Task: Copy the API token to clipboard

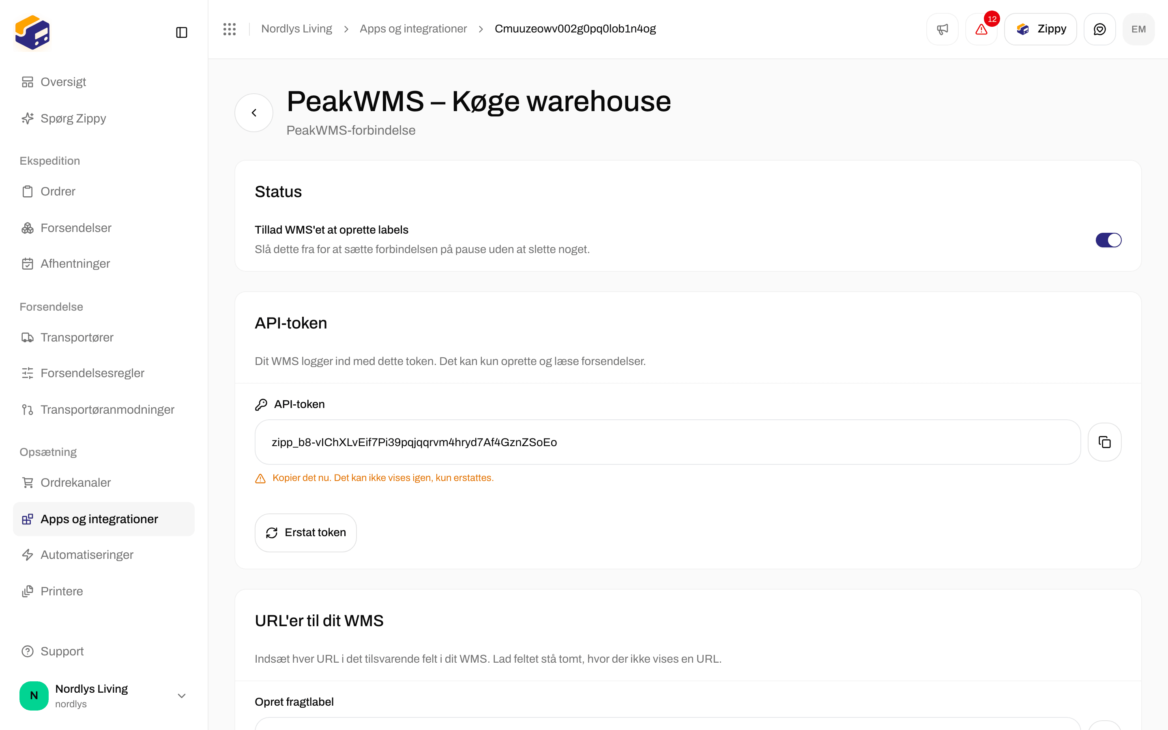Action: pyautogui.click(x=1104, y=442)
